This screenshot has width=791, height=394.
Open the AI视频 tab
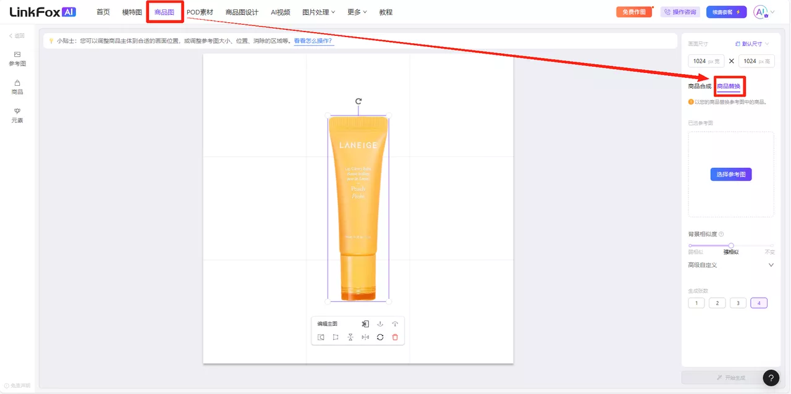(x=281, y=12)
